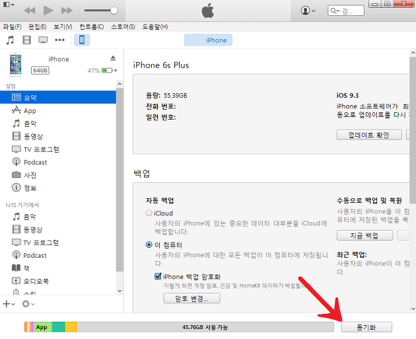The height and width of the screenshot is (339, 416).
Task: Click the search input field
Action: [x=346, y=11]
